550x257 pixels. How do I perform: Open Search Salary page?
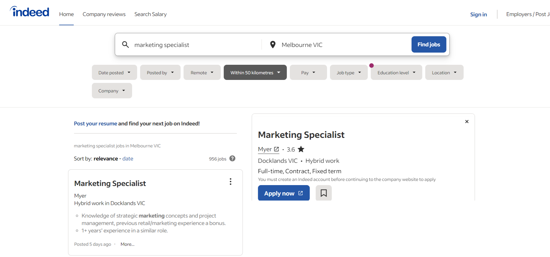(150, 14)
